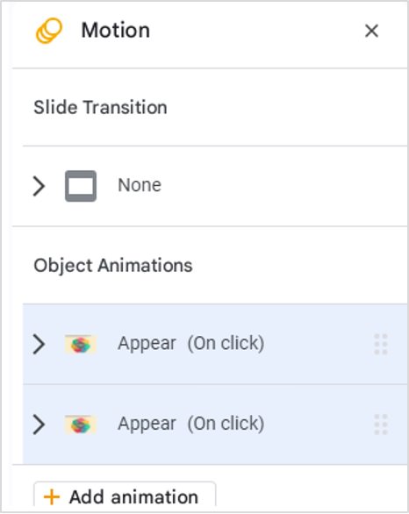Expand the second Appear animation chevron

(39, 425)
